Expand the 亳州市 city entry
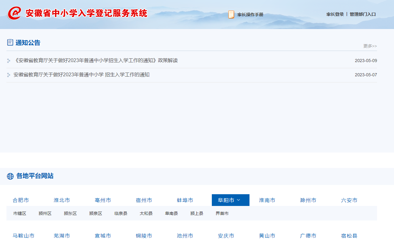The height and width of the screenshot is (243, 394). 103,200
